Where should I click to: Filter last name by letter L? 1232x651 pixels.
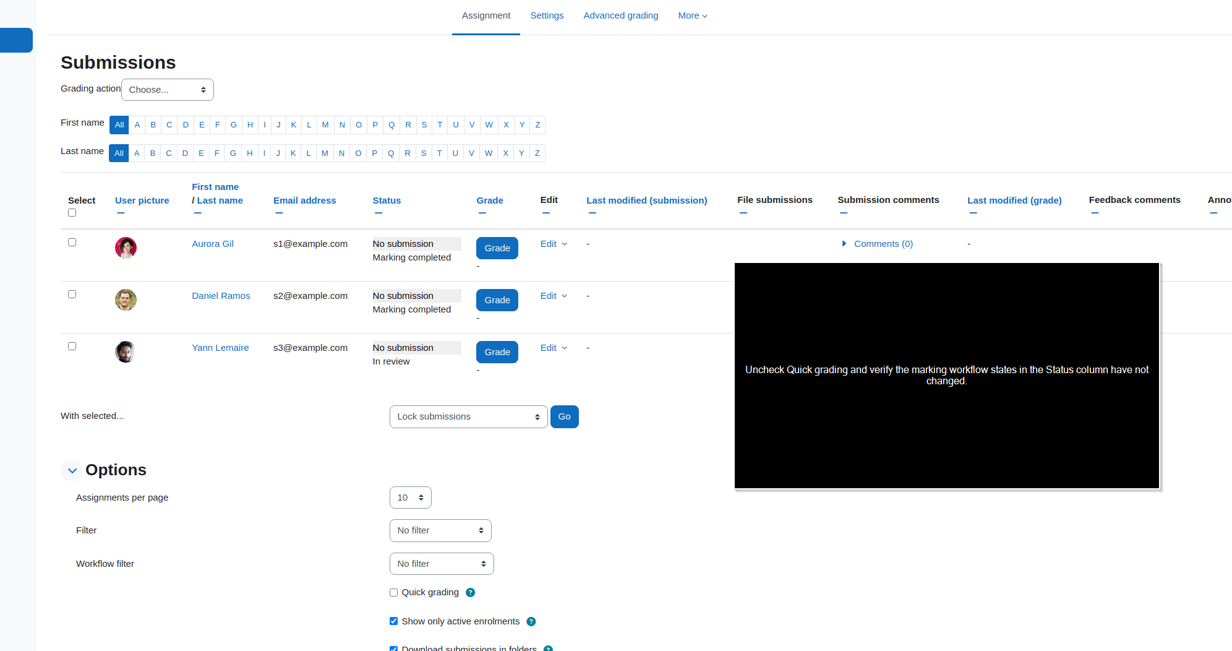(x=309, y=153)
